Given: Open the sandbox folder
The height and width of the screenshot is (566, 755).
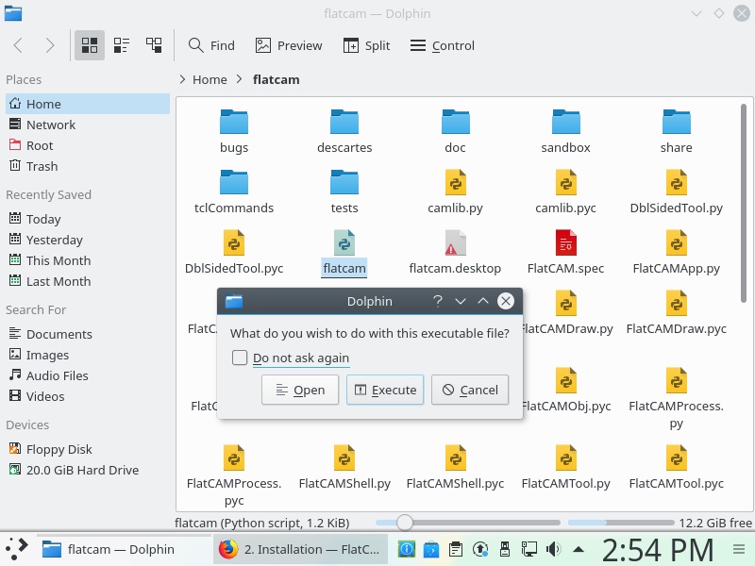Looking at the screenshot, I should 565,131.
